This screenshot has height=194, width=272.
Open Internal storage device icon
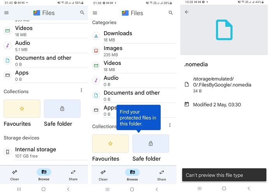(7, 152)
